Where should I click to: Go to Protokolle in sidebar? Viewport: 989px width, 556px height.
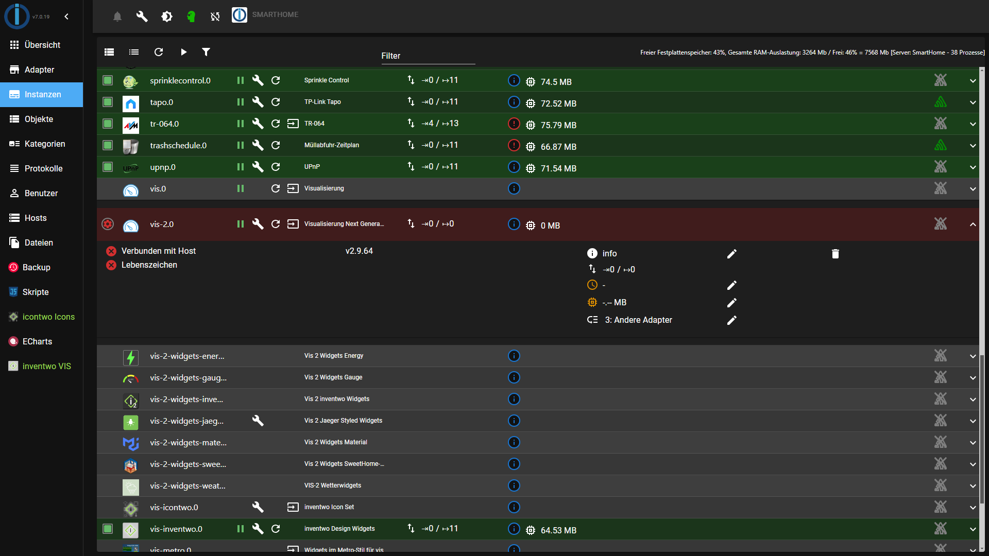43,168
